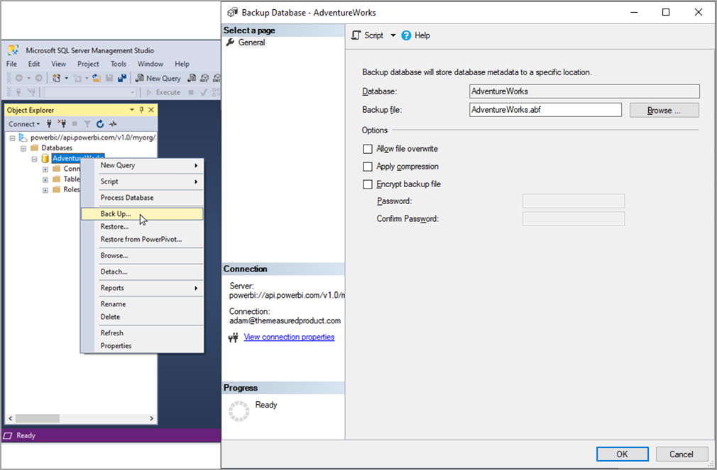Expand the Tables folder under AdventureWorks

pyautogui.click(x=45, y=179)
